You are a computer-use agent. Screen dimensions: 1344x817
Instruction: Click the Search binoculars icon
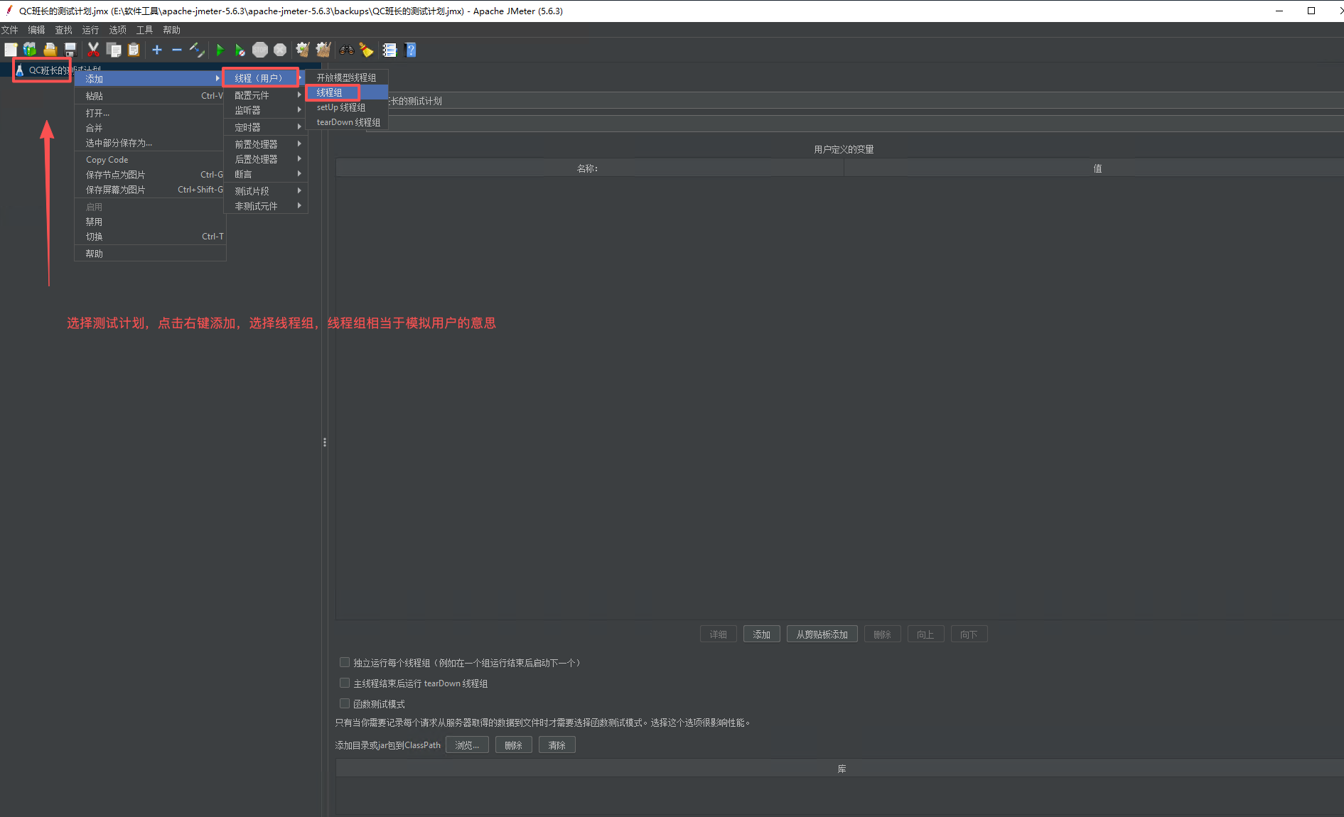[347, 50]
